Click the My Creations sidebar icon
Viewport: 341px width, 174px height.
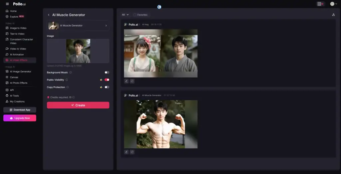coord(7,101)
